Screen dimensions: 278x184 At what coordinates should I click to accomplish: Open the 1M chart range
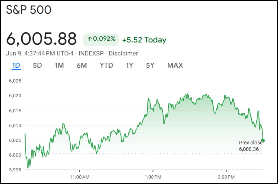point(59,65)
